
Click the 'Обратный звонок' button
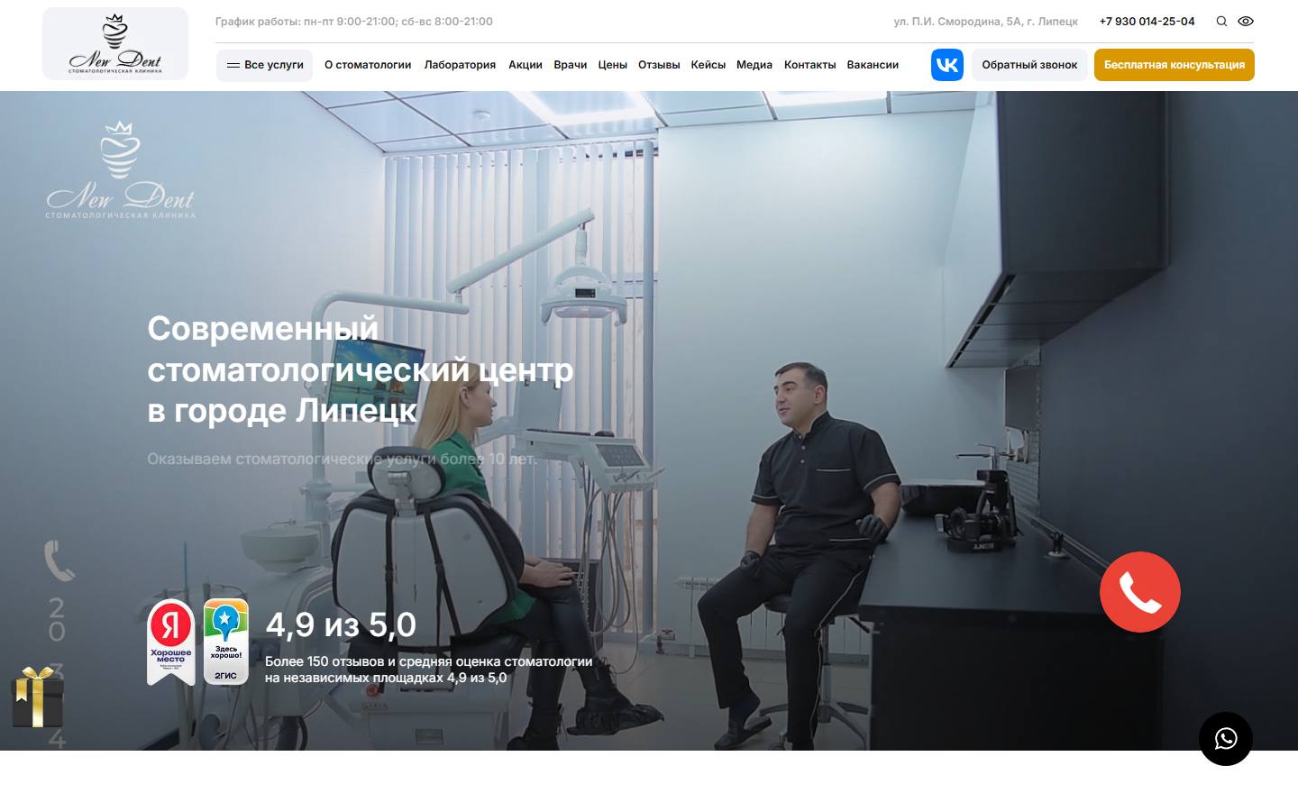click(1029, 65)
